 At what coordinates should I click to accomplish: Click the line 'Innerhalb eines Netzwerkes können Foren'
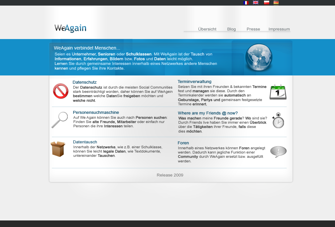click(221, 148)
